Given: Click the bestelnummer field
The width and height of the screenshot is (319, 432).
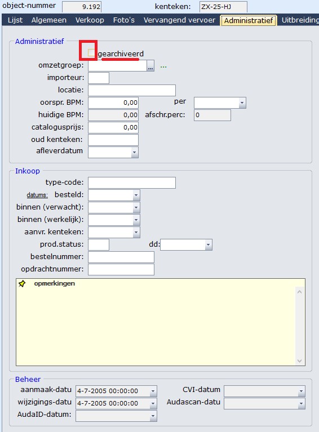Looking at the screenshot, I should pyautogui.click(x=121, y=257).
